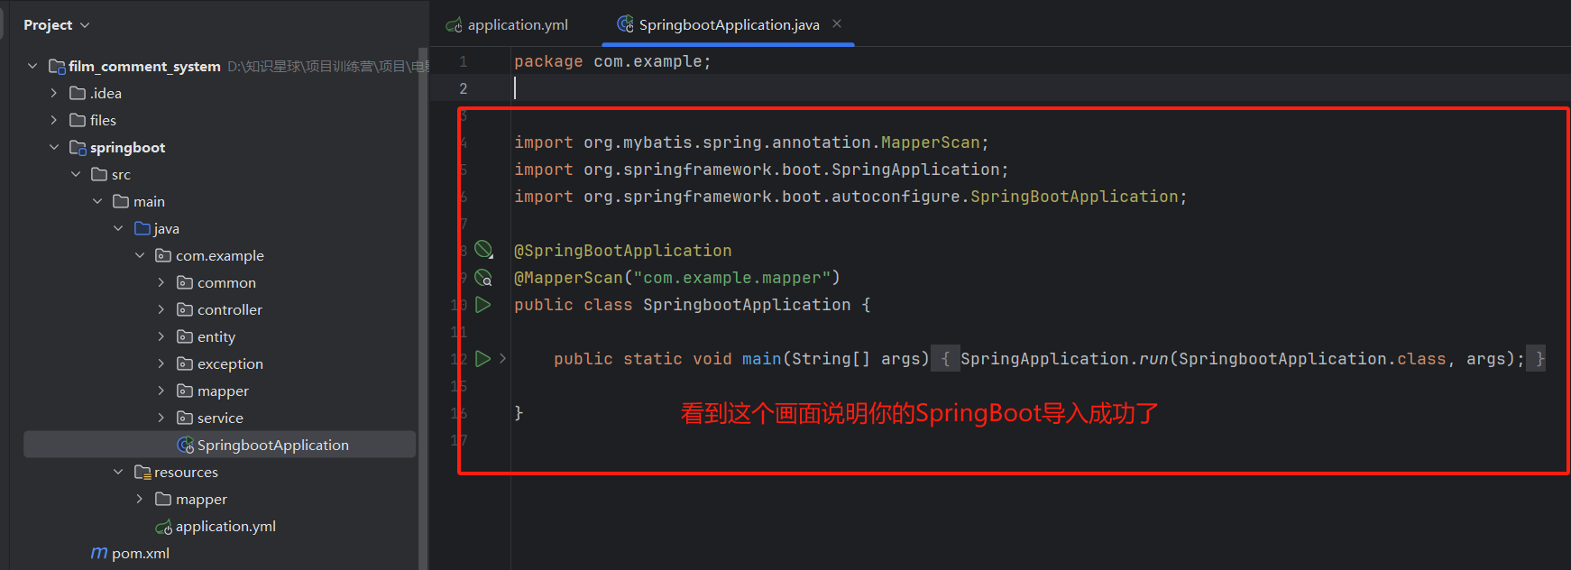Click the common package icon

186,283
